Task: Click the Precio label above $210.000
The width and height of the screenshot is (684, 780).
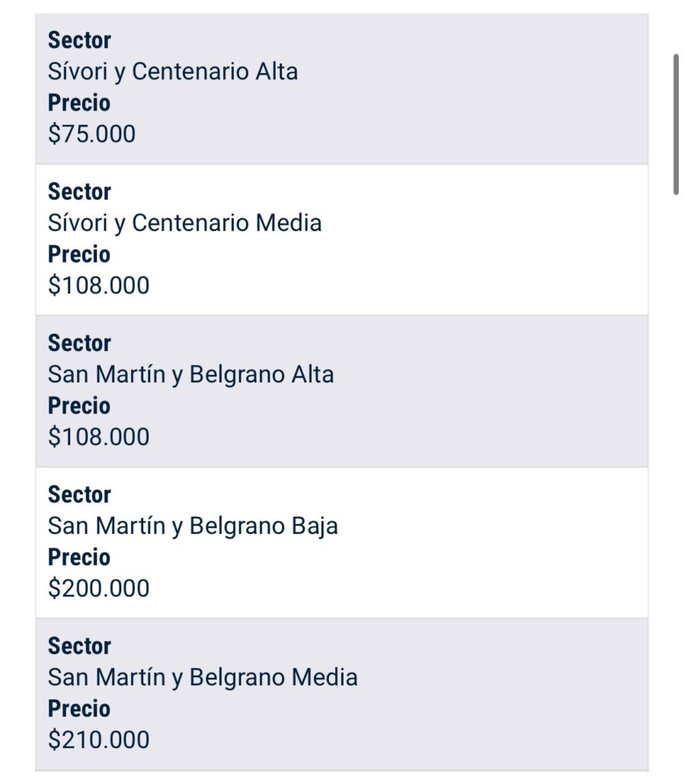Action: 79,709
